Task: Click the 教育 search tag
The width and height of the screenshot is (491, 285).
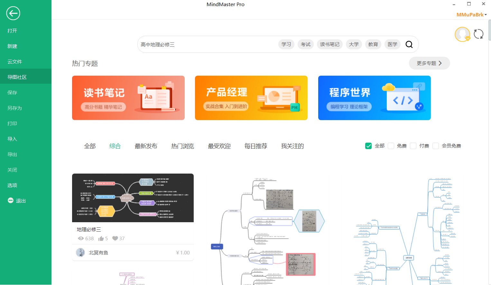Action: tap(373, 44)
